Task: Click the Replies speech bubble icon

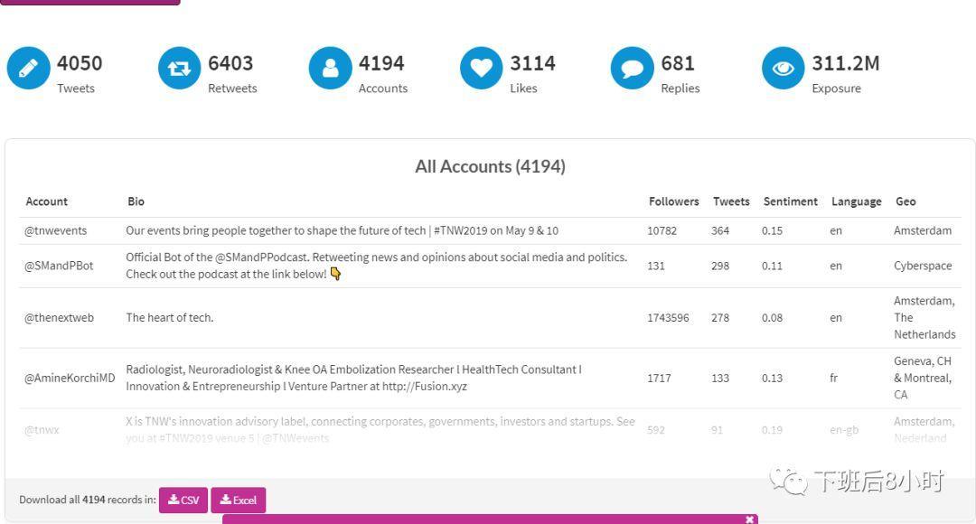Action: click(x=633, y=69)
